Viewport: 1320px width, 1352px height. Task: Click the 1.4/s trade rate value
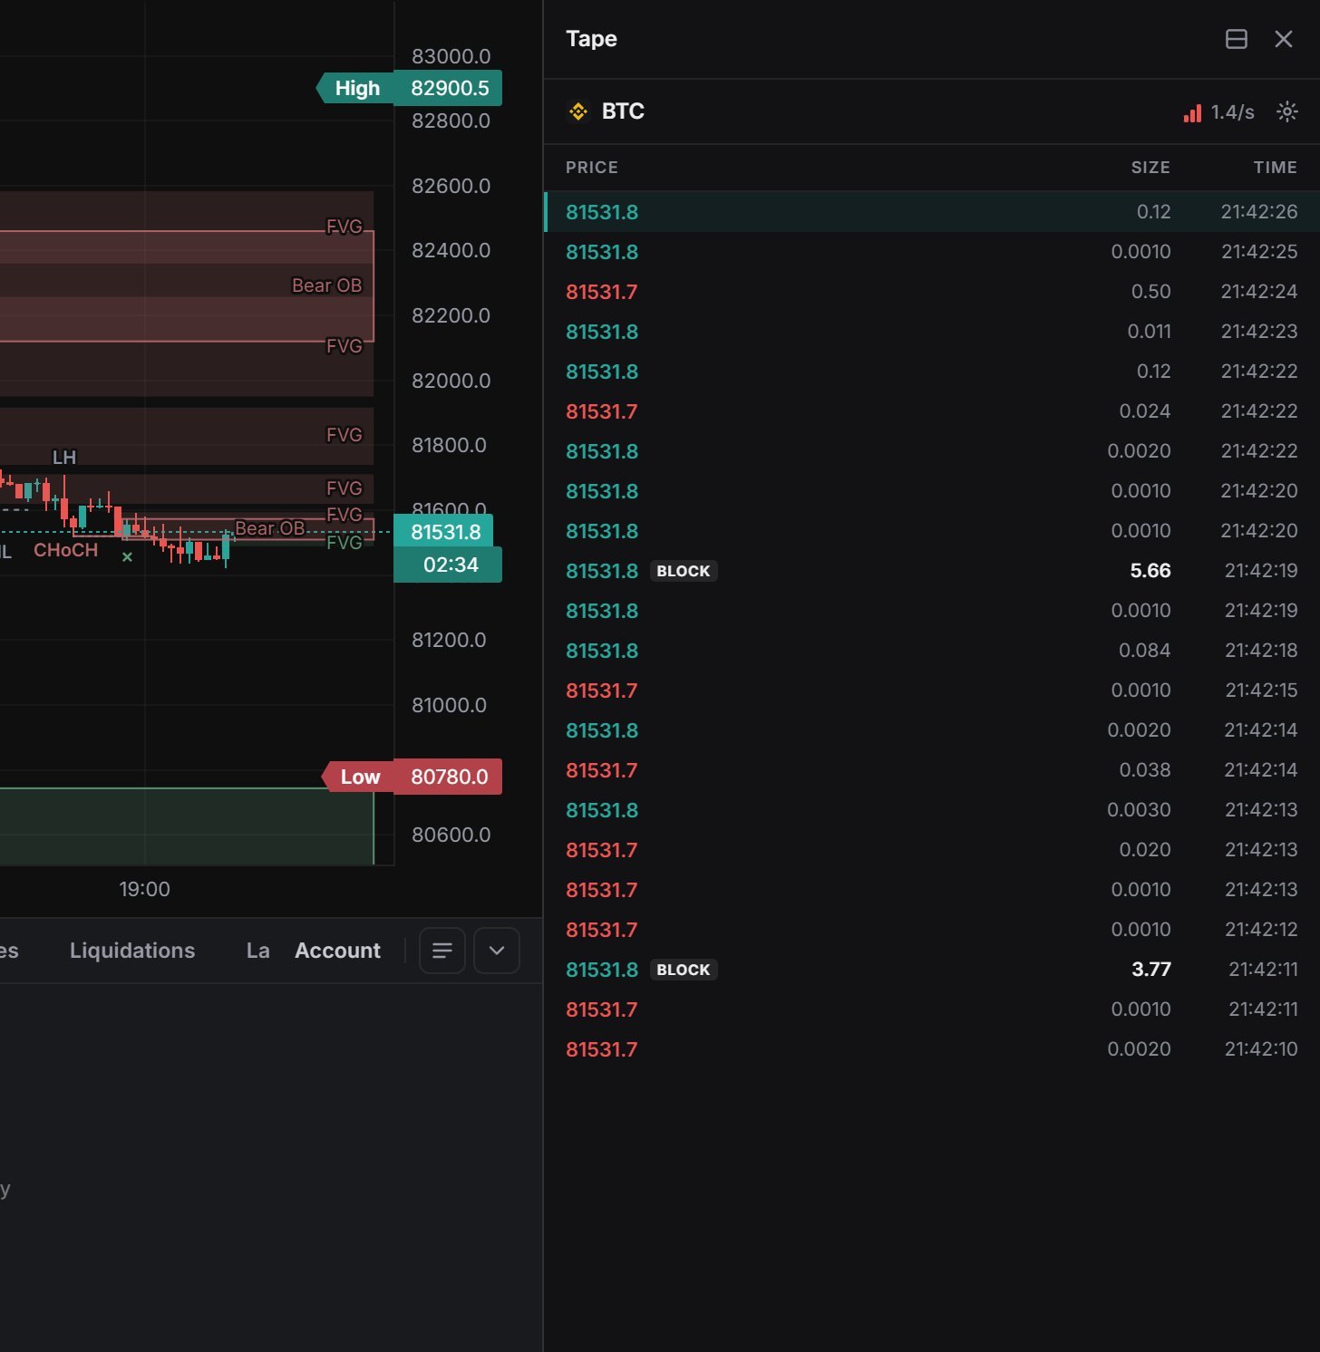tap(1233, 112)
